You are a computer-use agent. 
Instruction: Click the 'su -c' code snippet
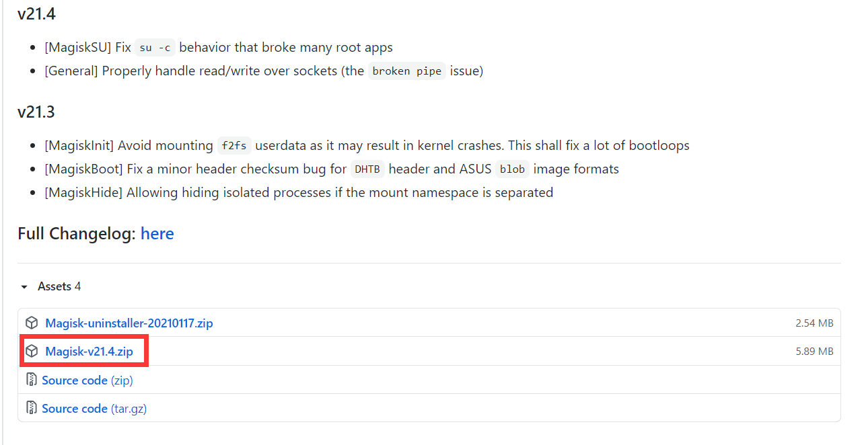(x=155, y=48)
